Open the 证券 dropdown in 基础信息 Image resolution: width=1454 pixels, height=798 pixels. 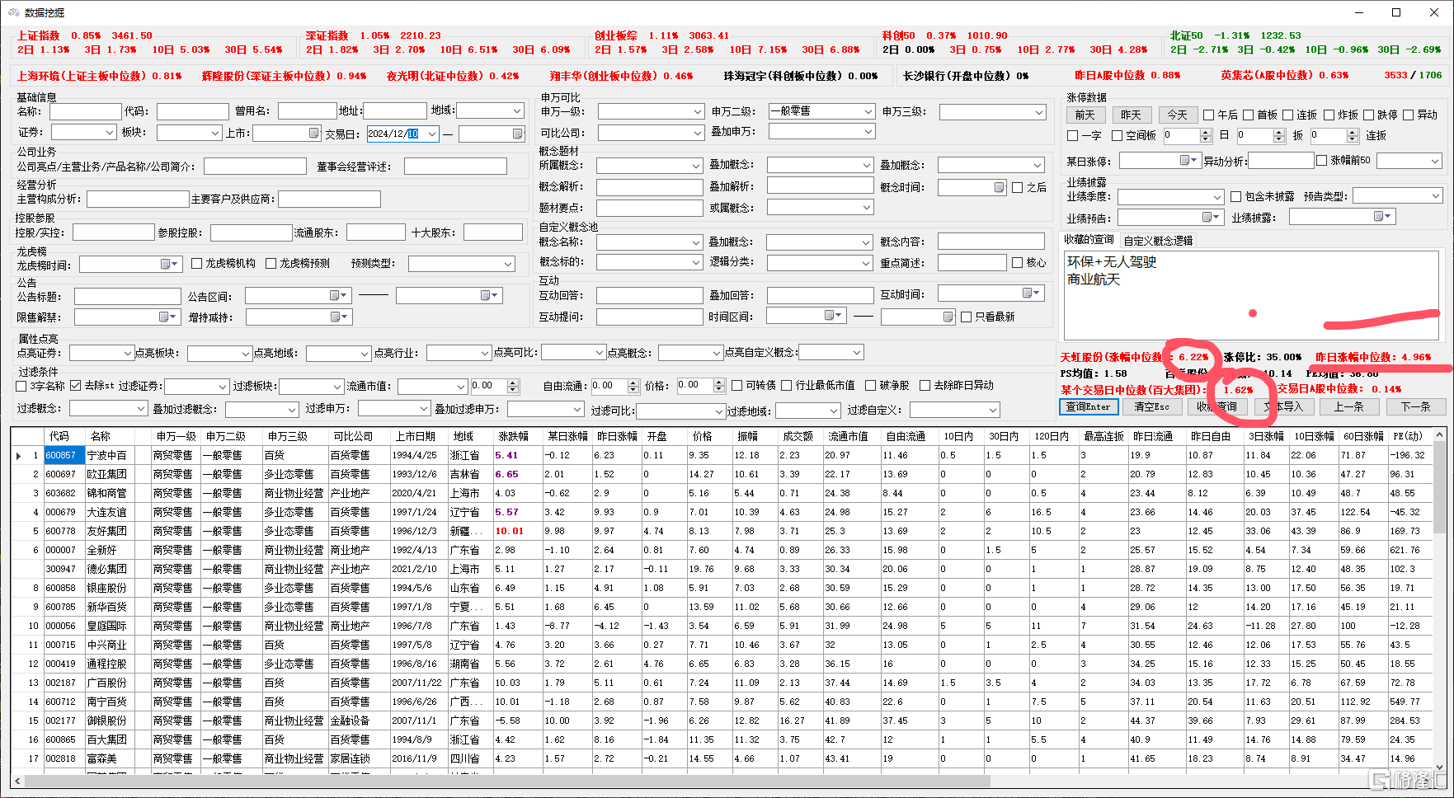click(109, 133)
